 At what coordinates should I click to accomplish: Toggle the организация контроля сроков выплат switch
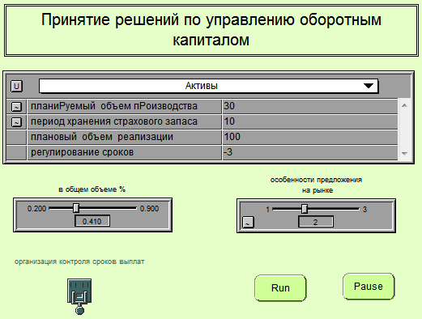click(79, 296)
